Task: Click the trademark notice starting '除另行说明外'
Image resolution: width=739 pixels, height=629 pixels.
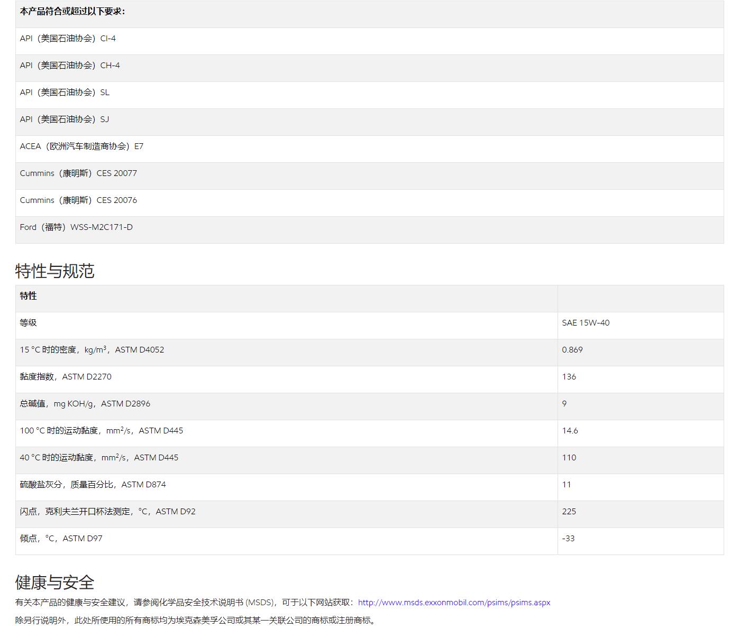Action: (197, 620)
